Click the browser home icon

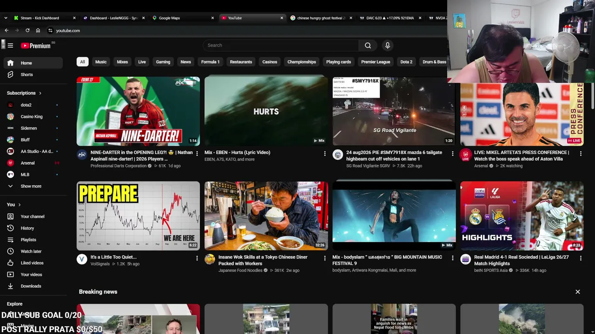38,31
